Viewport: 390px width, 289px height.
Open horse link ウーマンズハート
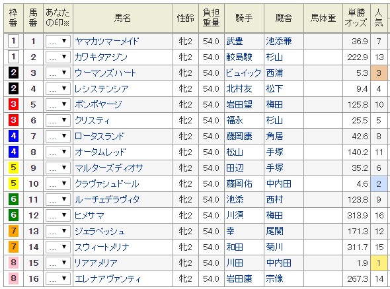[x=105, y=73]
